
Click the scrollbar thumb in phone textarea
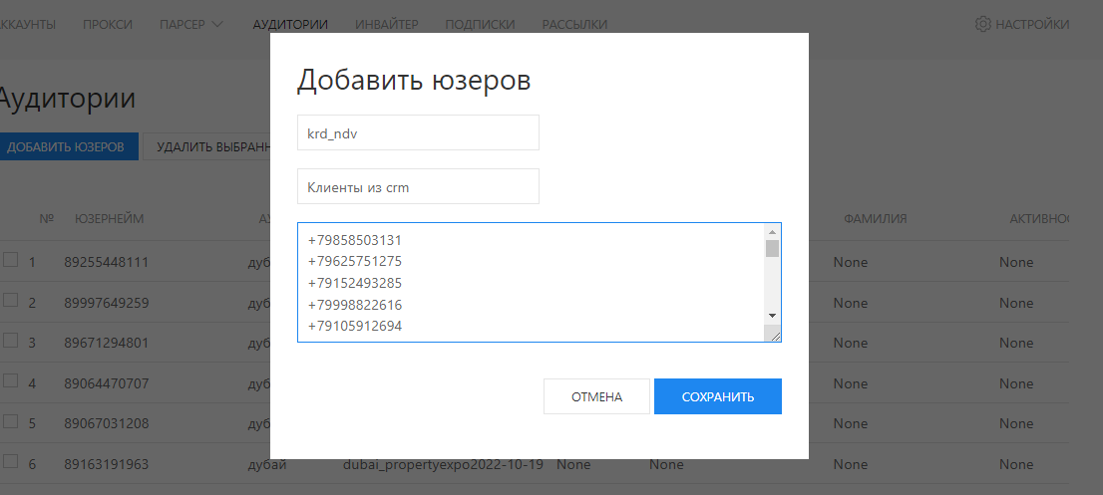click(x=772, y=249)
